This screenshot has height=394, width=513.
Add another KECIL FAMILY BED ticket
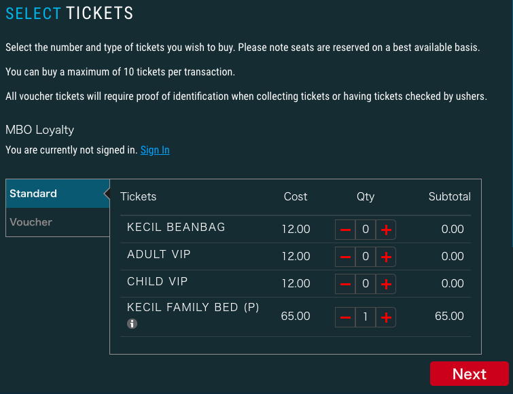[x=386, y=317]
